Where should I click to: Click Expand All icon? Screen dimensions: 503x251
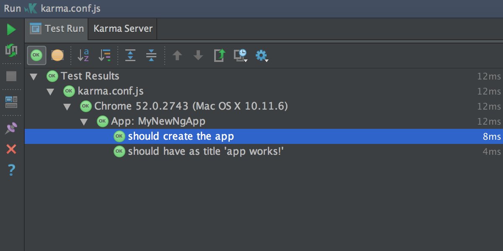tap(130, 55)
